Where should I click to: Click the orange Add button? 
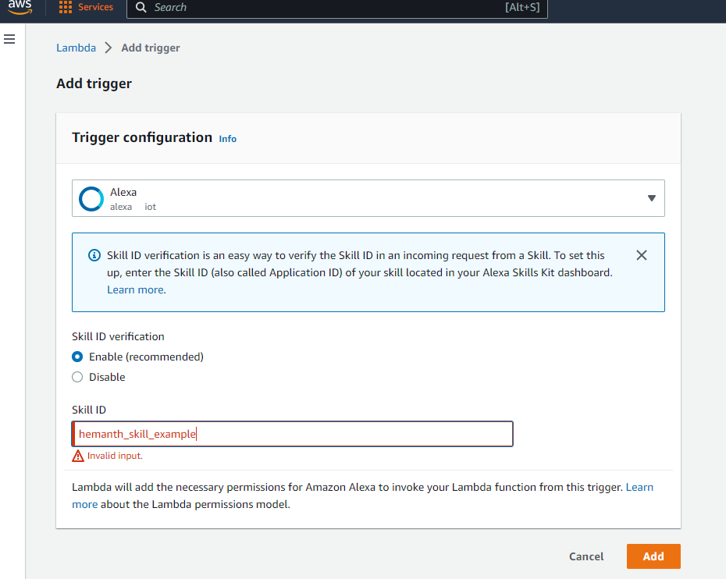tap(653, 556)
